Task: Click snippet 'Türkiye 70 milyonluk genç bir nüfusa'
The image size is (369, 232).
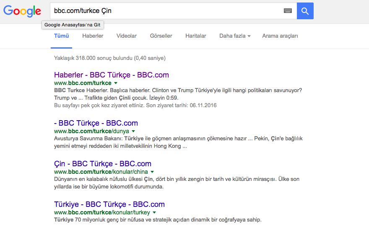Action: [99, 220]
